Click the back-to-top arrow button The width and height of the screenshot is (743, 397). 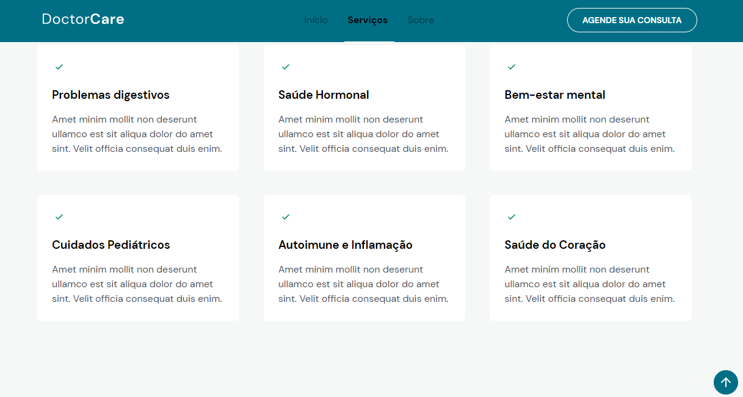(725, 382)
